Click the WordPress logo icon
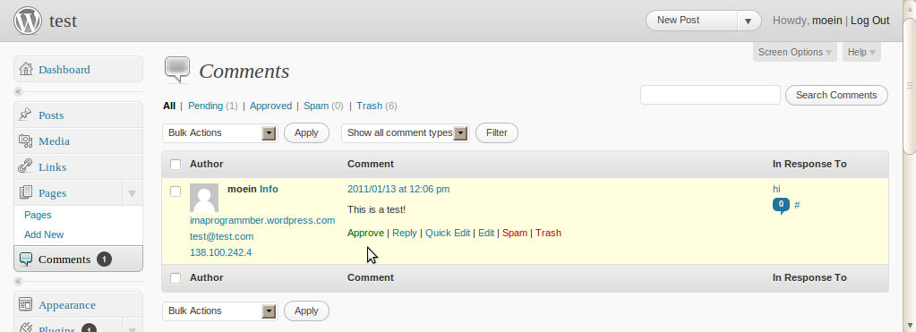 [28, 21]
